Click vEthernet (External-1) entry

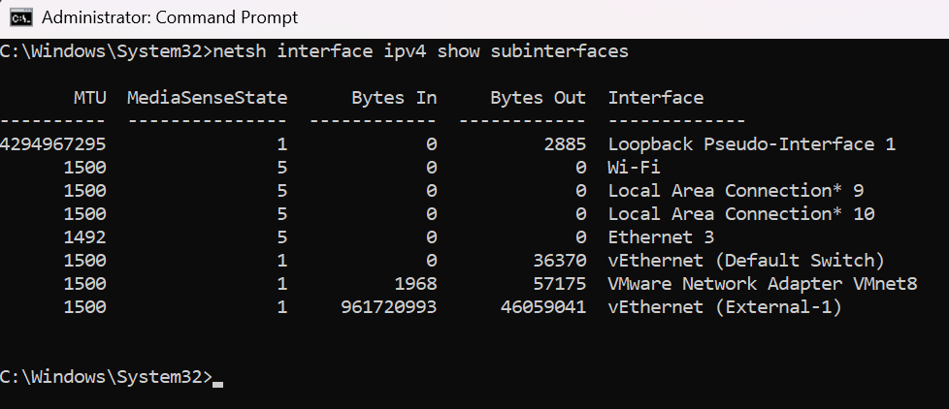click(725, 307)
